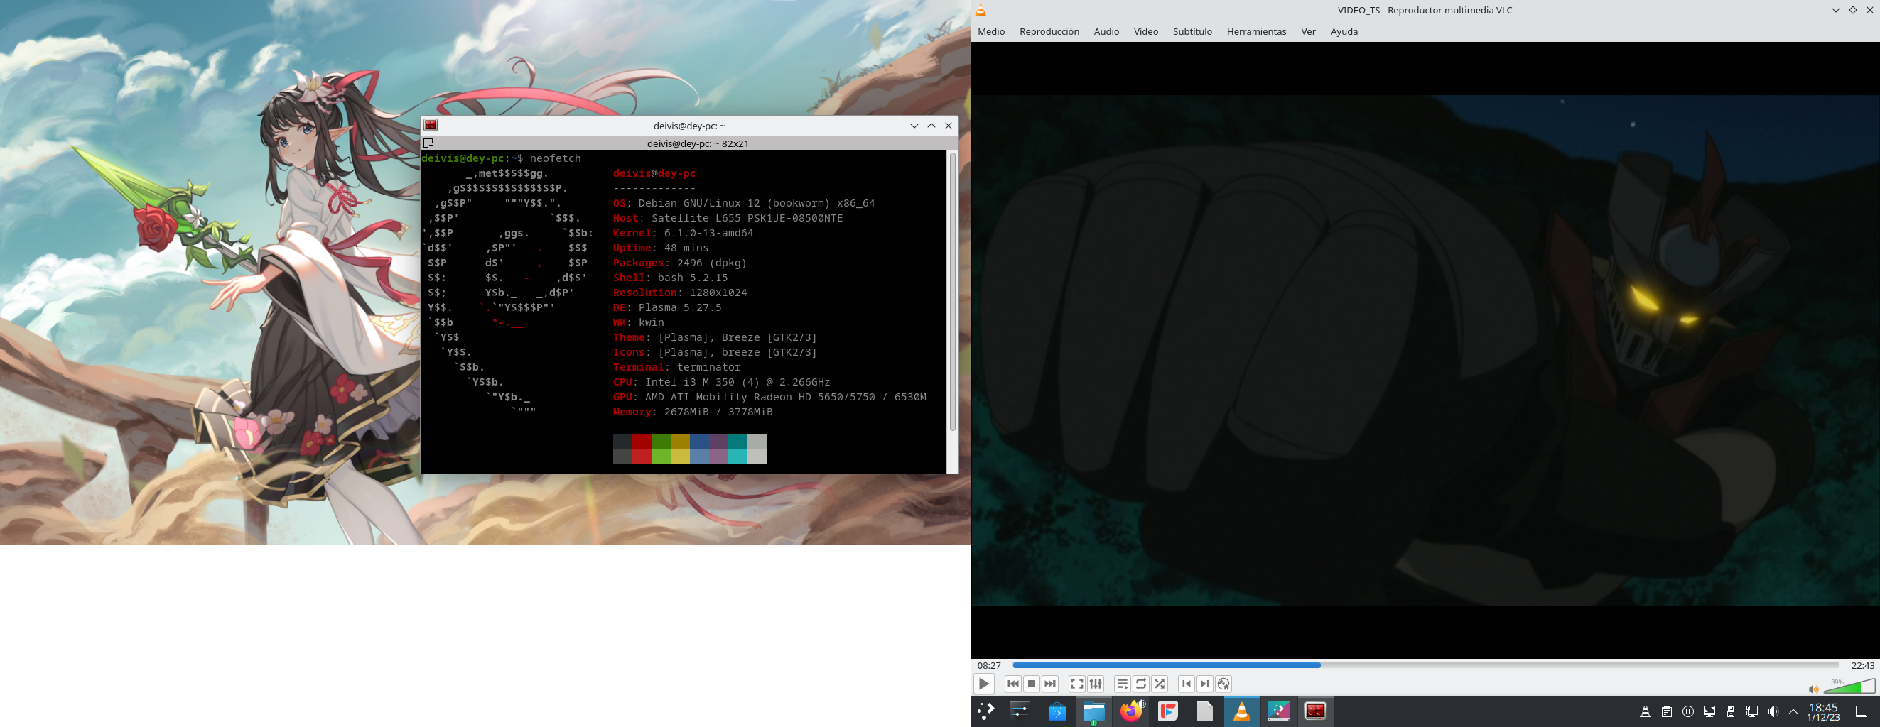This screenshot has width=1880, height=727.
Task: Open network connections tray icon
Action: pyautogui.click(x=1751, y=711)
